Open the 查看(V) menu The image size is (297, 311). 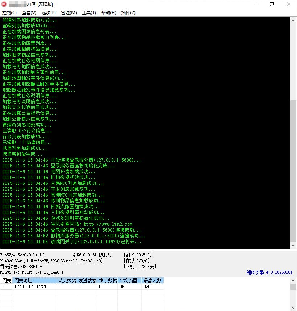[29, 12]
